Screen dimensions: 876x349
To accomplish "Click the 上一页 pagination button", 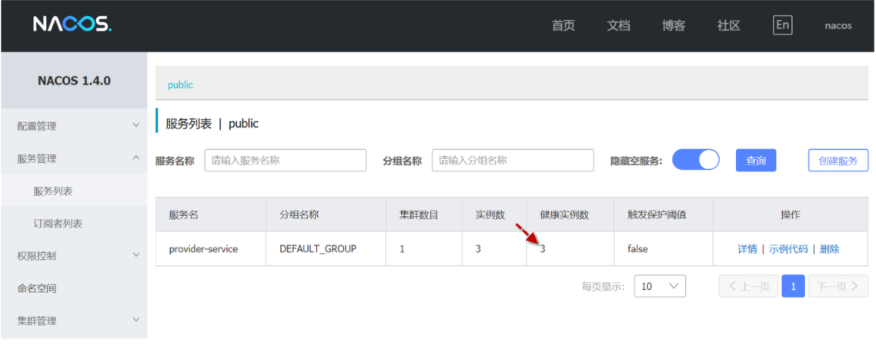I will 749,286.
